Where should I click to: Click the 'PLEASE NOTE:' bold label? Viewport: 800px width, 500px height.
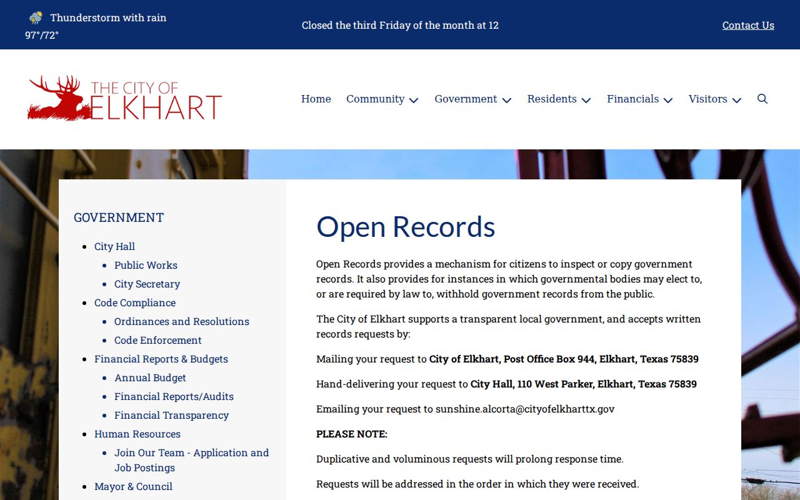coord(352,434)
